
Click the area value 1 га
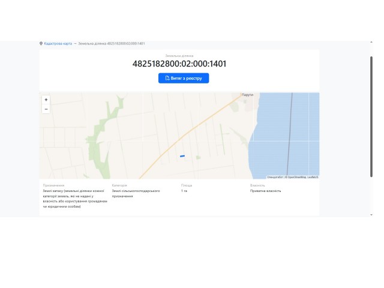[x=184, y=191]
